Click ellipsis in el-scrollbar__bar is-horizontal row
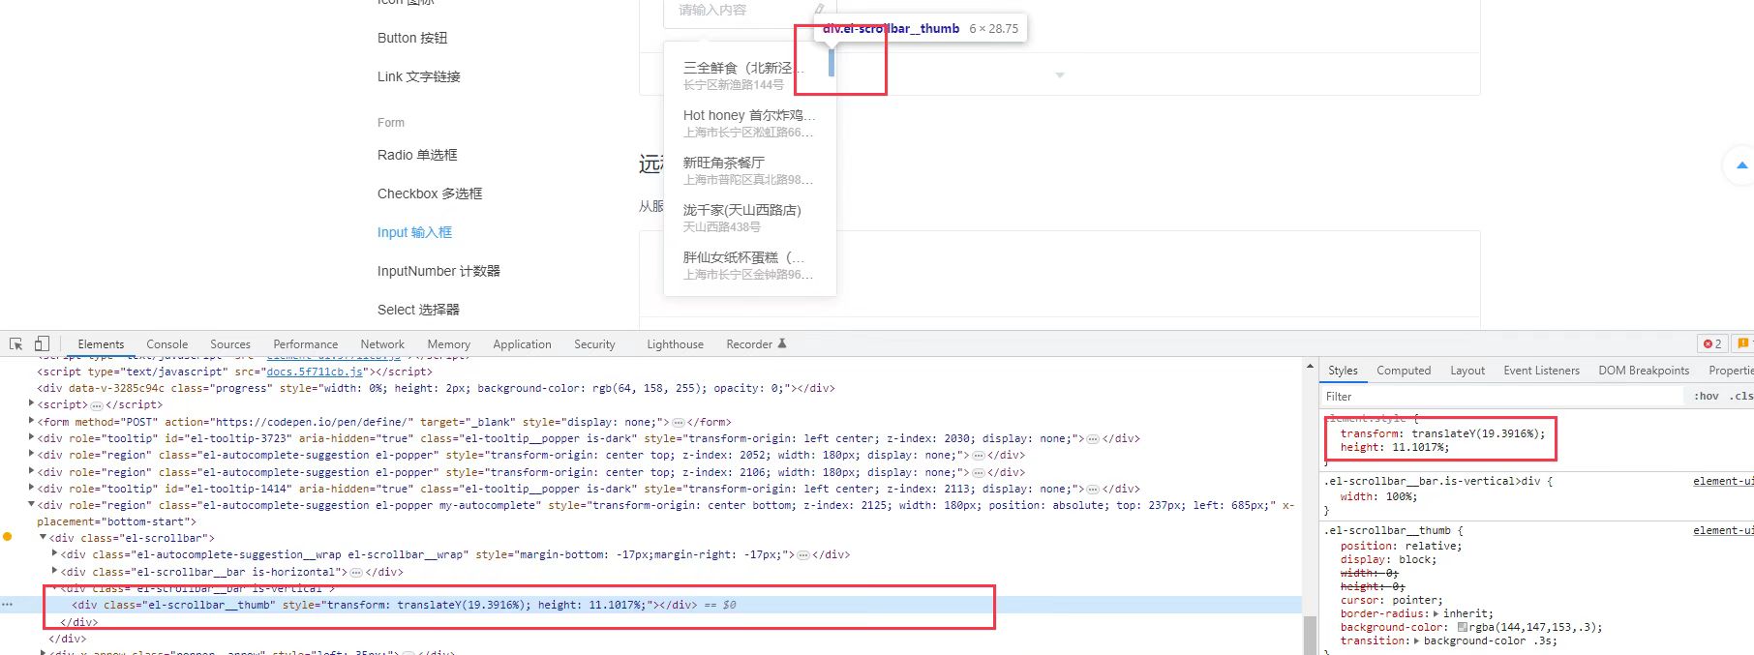 click(x=356, y=573)
